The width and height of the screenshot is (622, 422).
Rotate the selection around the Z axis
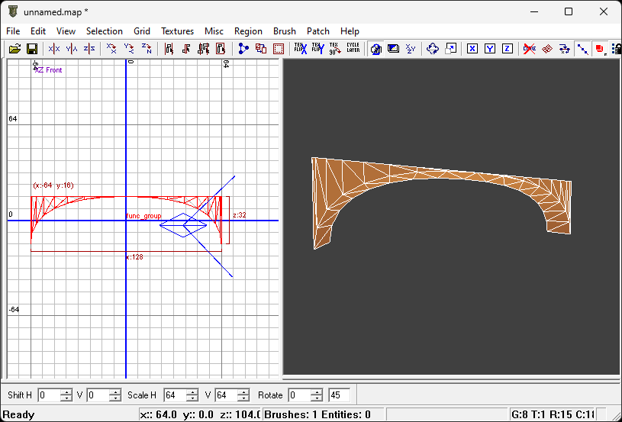coord(147,49)
